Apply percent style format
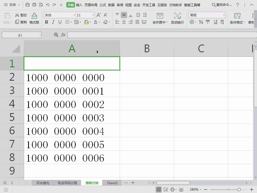 click(201, 22)
